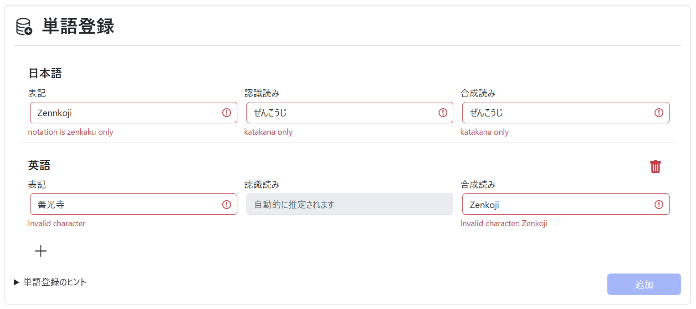Screen dimensions: 696x309
Task: Add another language with the plus icon
Action: pyautogui.click(x=41, y=251)
